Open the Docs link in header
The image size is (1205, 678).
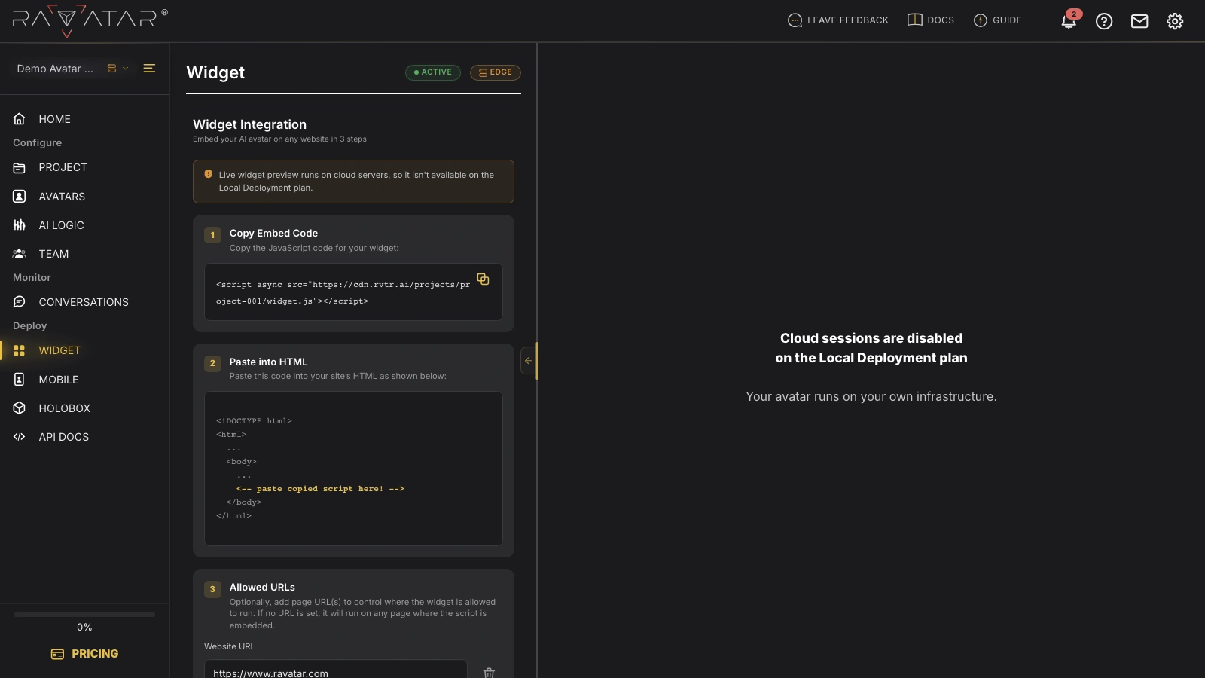(x=931, y=20)
